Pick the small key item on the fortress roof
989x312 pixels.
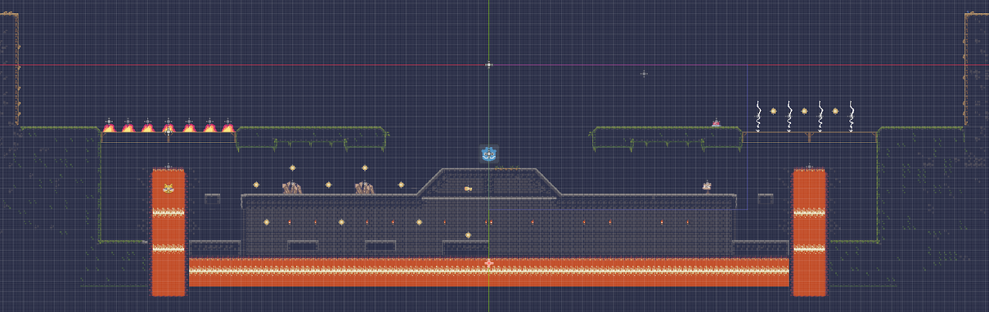click(x=468, y=188)
